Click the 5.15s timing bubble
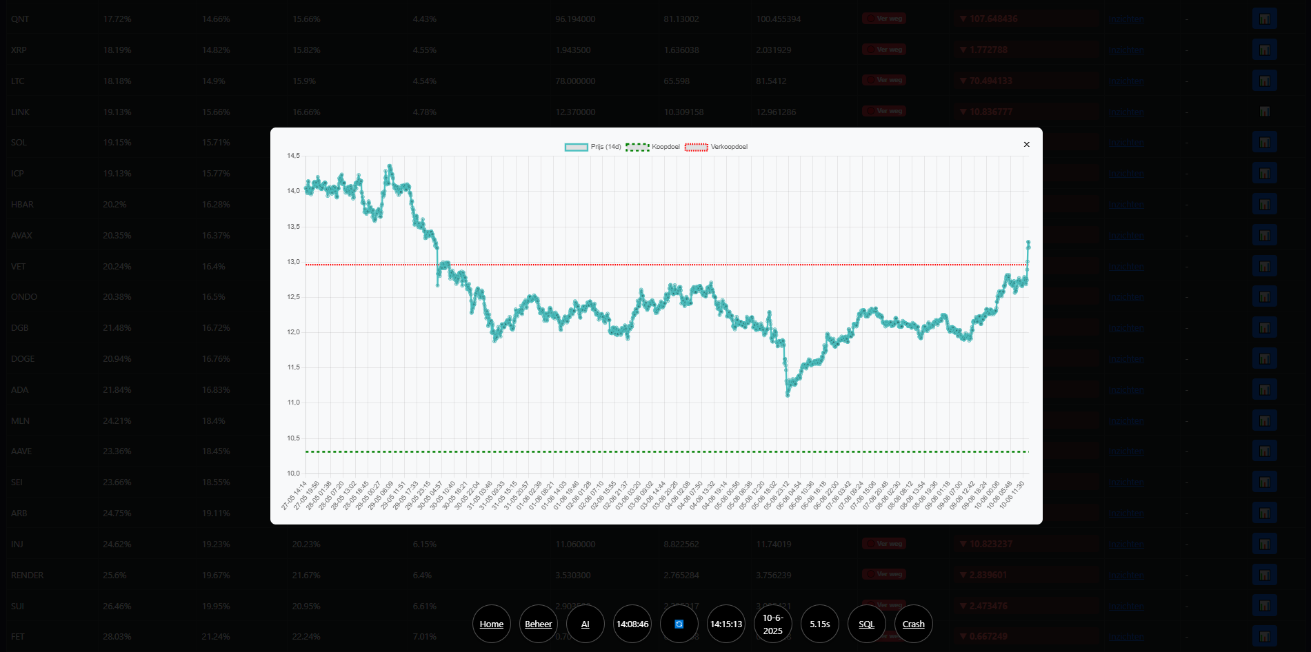The image size is (1311, 652). 820,624
